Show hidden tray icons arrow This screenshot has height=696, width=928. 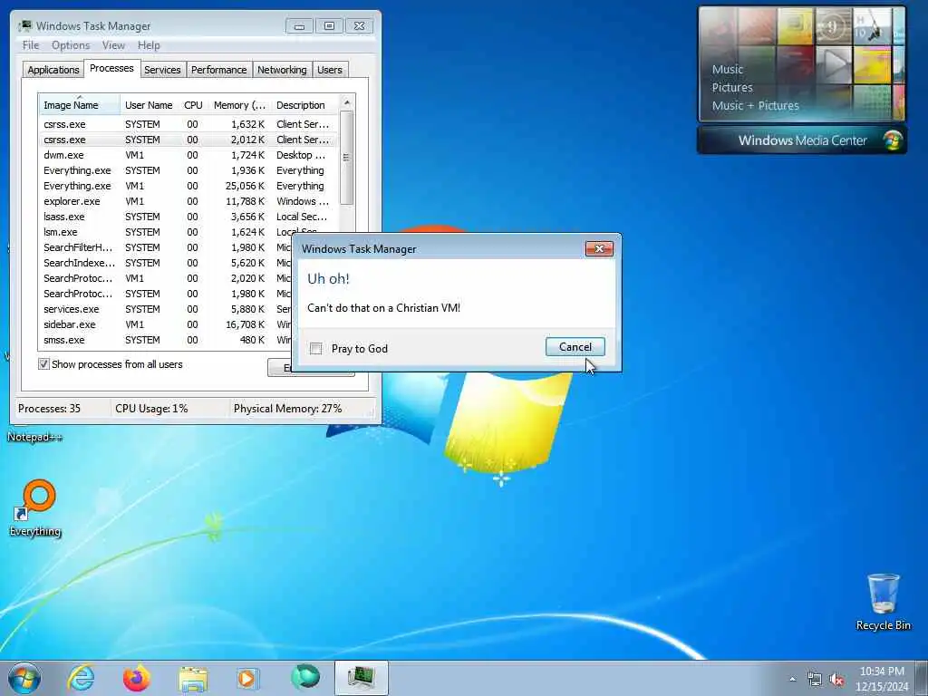coord(792,679)
